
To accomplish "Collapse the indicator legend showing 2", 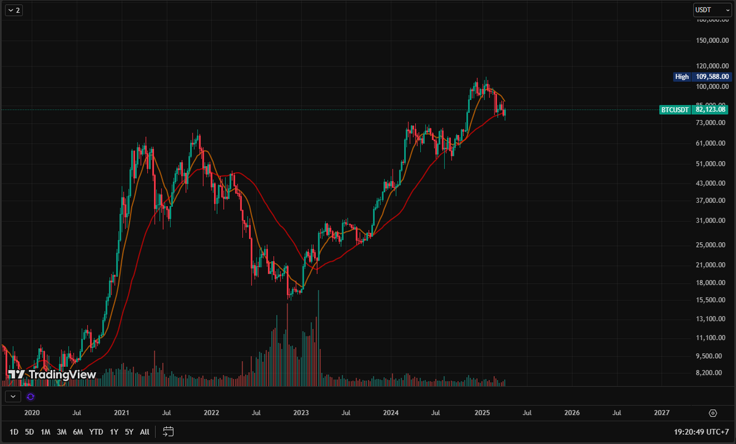I will point(13,10).
